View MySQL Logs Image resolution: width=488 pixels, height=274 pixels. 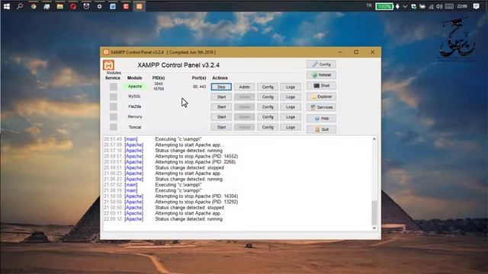(291, 97)
